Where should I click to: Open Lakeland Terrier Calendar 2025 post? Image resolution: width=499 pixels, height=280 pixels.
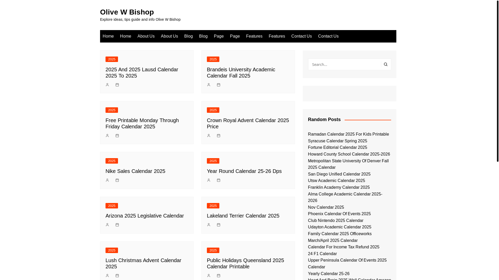point(243,216)
